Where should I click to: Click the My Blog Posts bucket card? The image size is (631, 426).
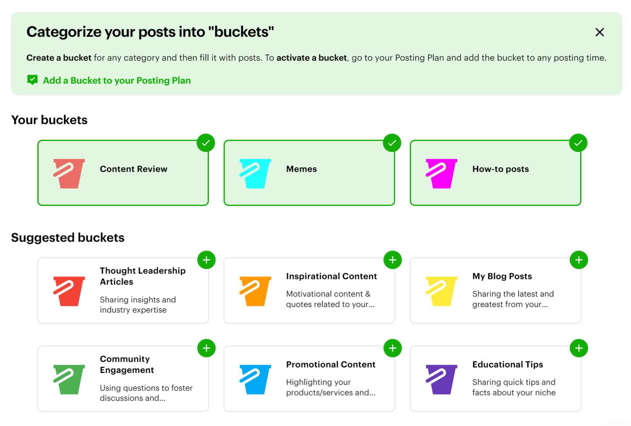point(495,290)
